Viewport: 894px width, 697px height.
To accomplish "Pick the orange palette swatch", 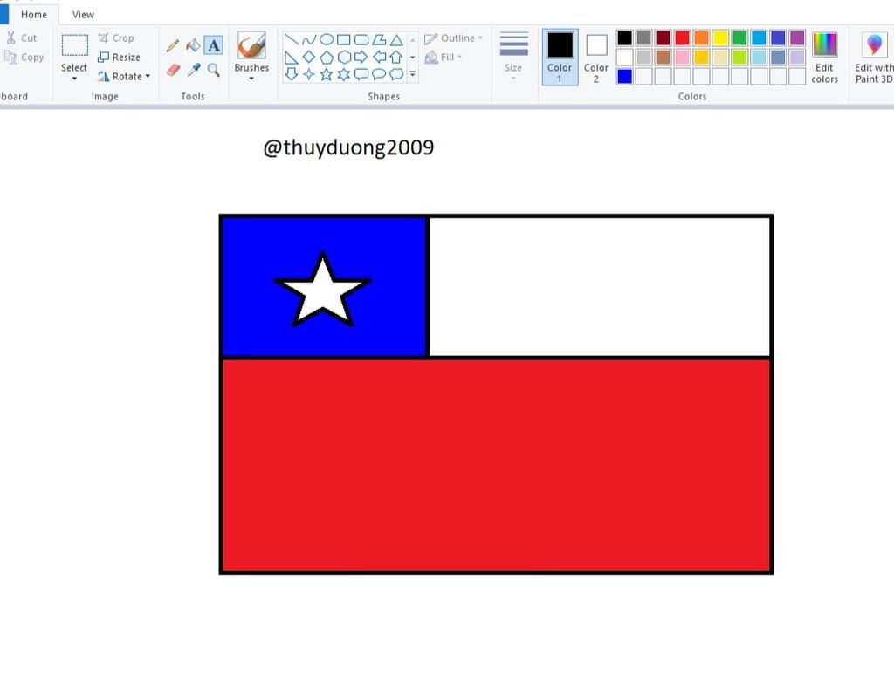I will (x=702, y=38).
